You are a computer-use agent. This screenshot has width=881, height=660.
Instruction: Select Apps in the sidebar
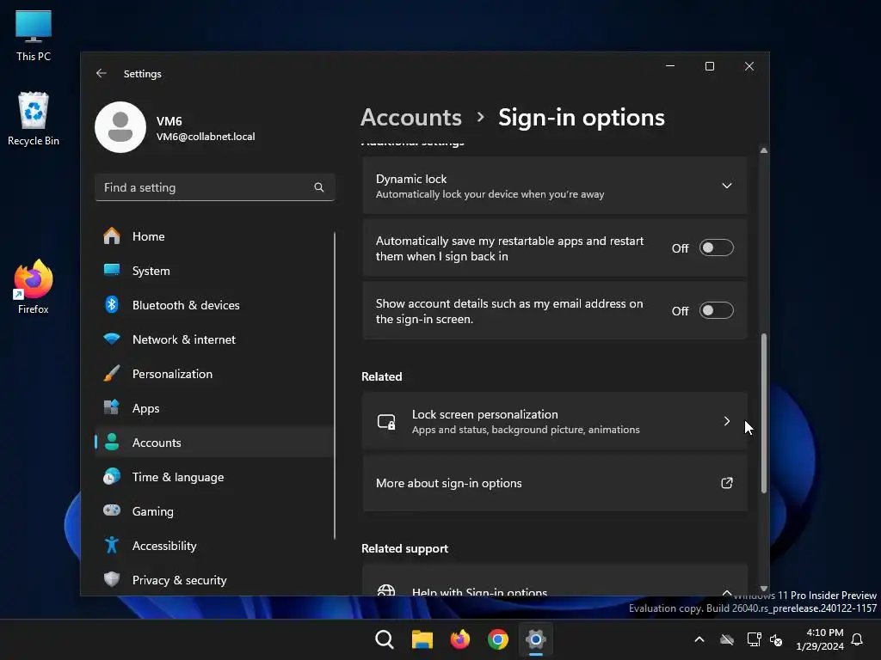[214, 408]
